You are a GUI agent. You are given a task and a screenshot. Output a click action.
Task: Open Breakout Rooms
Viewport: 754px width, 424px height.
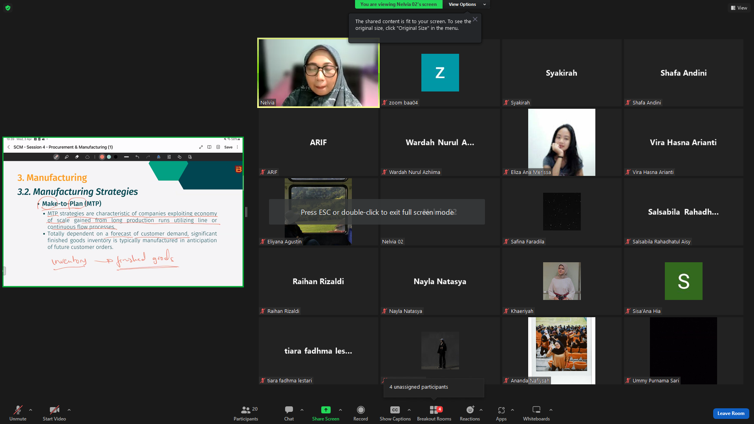tap(434, 413)
